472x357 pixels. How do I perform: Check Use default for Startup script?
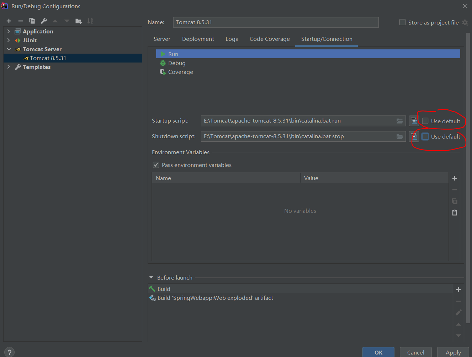coord(425,121)
